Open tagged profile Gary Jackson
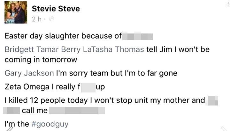The height and width of the screenshot is (131, 230). (x=29, y=73)
